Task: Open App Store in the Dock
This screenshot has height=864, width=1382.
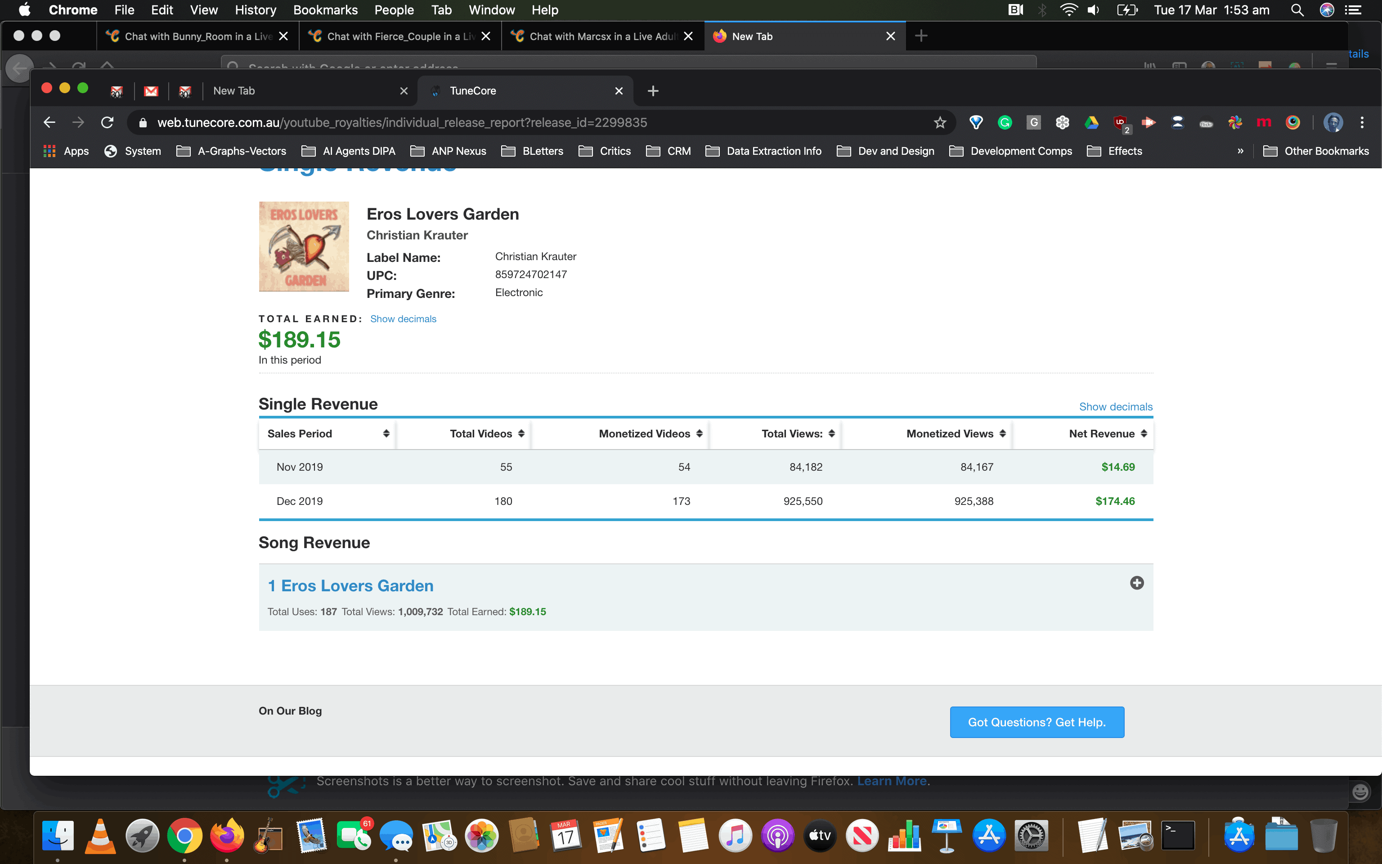Action: (x=989, y=836)
